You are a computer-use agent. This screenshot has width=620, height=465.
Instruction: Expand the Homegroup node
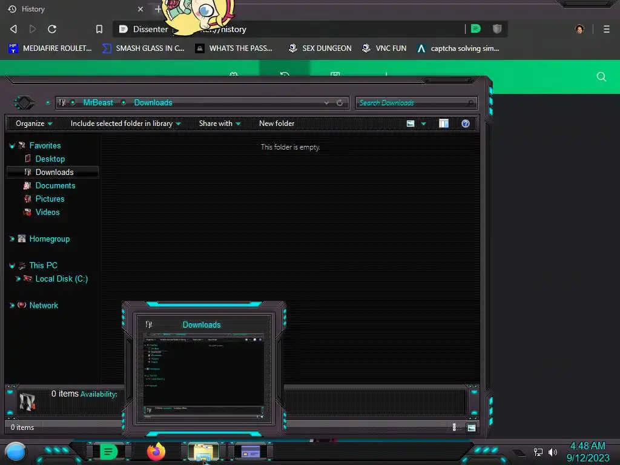pyautogui.click(x=12, y=239)
